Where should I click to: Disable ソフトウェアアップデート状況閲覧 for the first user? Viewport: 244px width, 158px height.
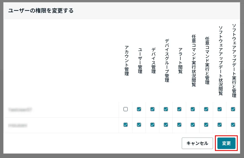pyautogui.click(x=219, y=109)
